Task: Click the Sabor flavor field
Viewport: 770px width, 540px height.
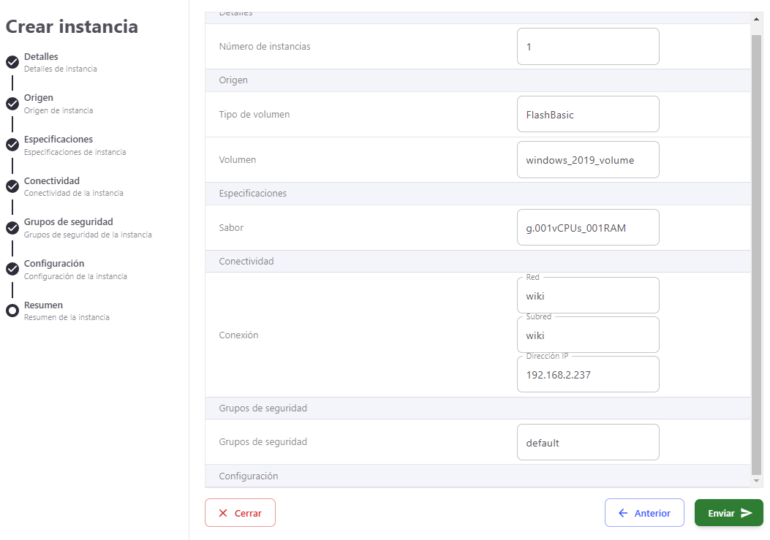Action: [x=587, y=228]
